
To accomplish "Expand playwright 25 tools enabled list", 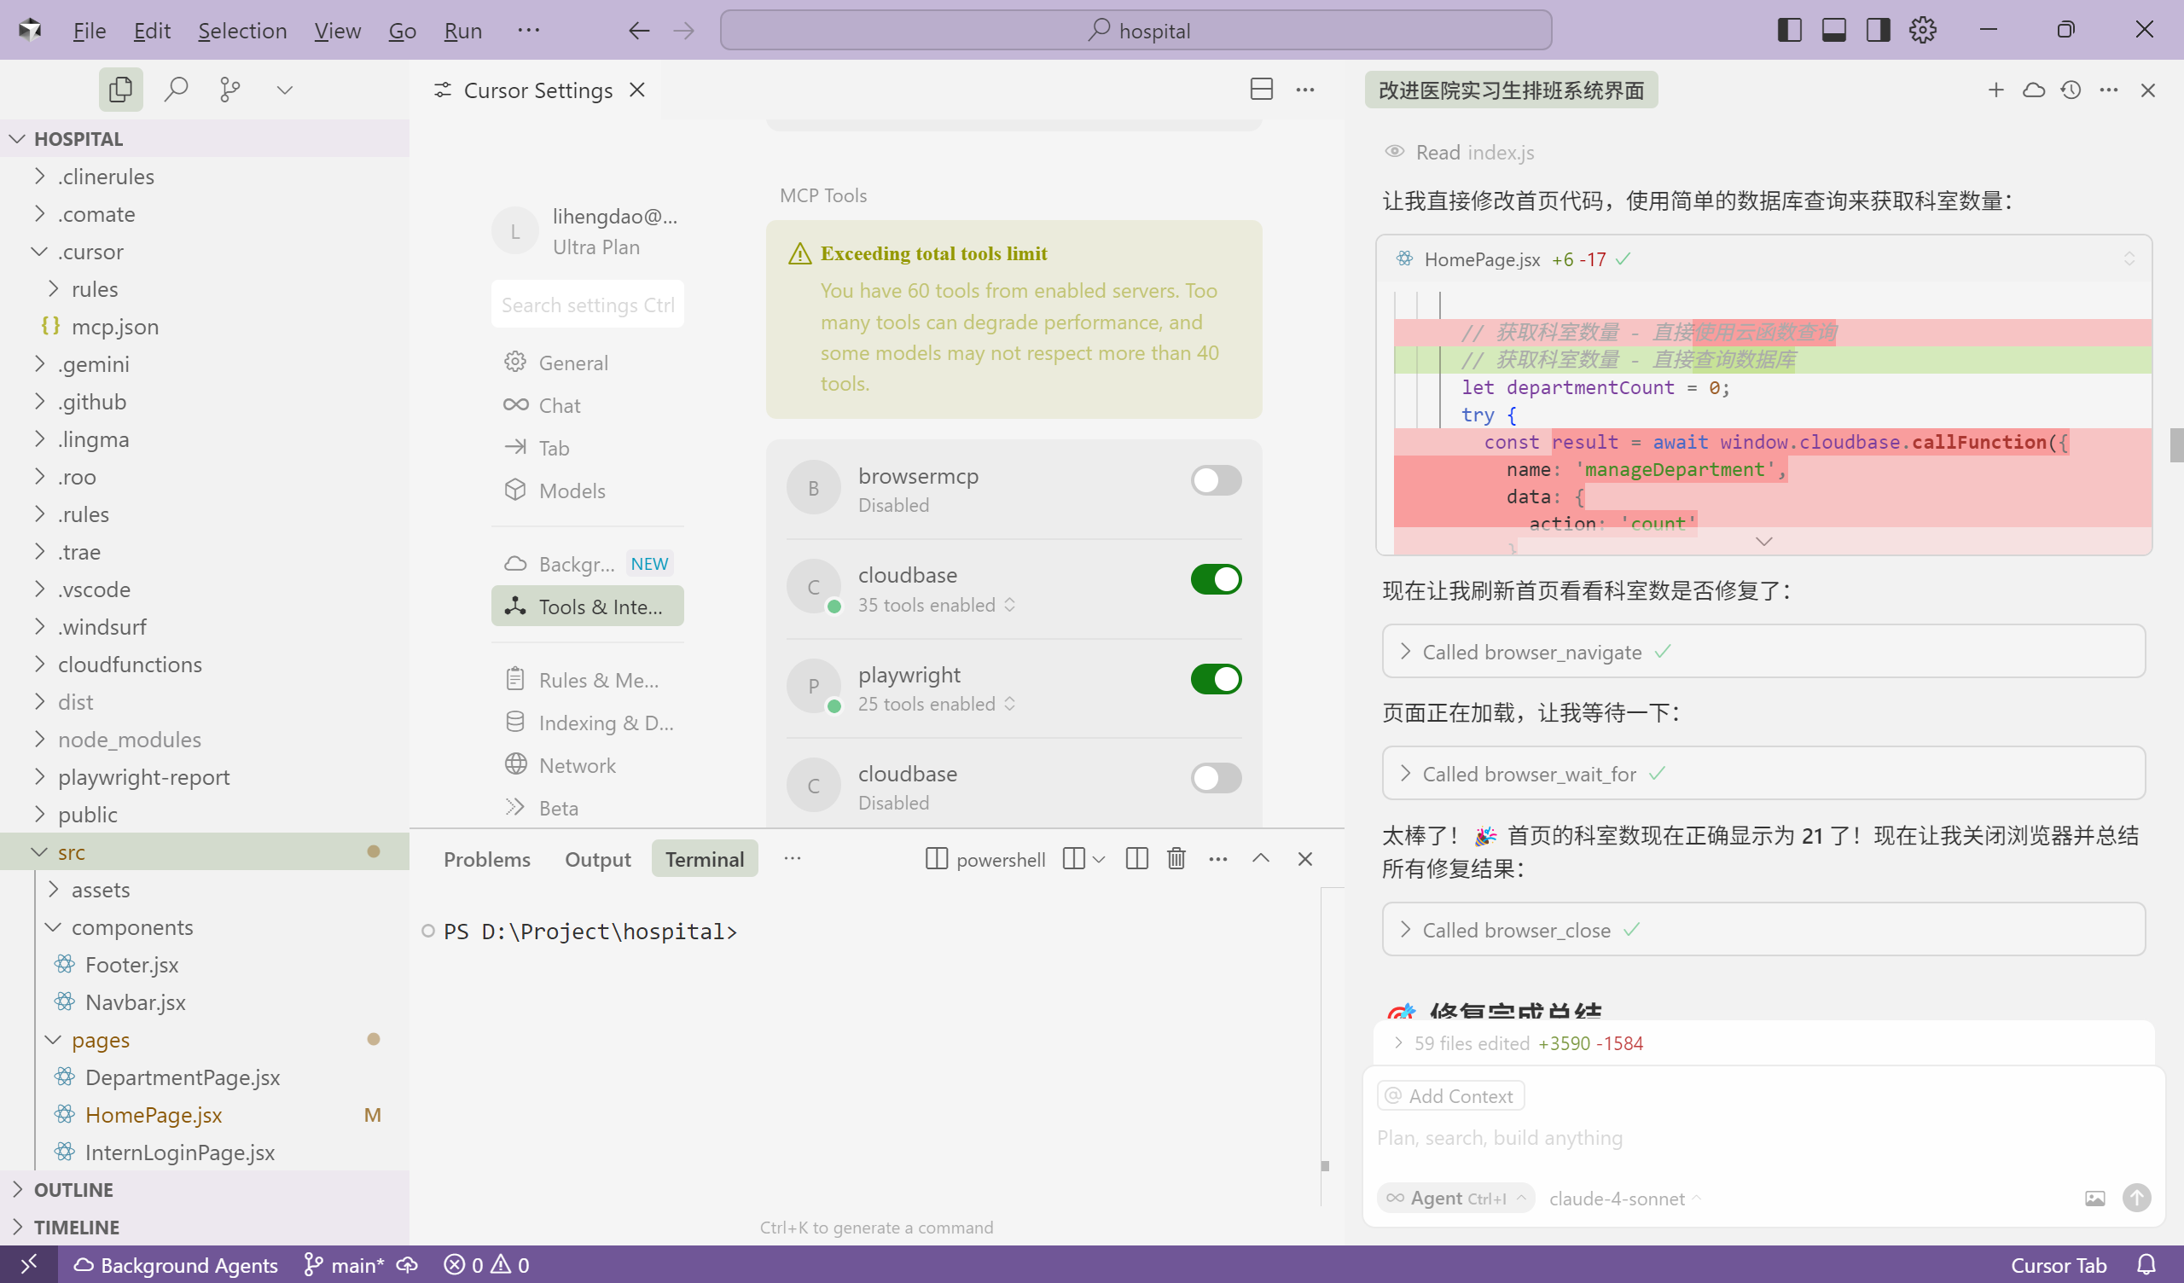I will [x=937, y=704].
